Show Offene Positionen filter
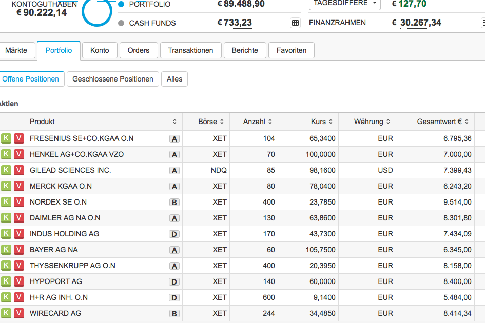 pyautogui.click(x=31, y=79)
